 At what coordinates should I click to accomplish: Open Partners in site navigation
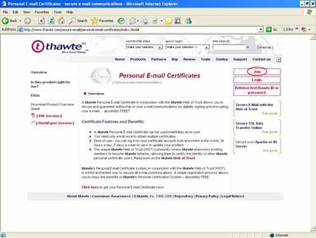tap(159, 59)
